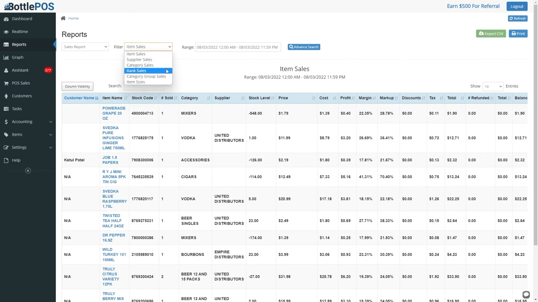Open SVEDKA BLUE RASPBERRY 1.75L item

(114, 199)
